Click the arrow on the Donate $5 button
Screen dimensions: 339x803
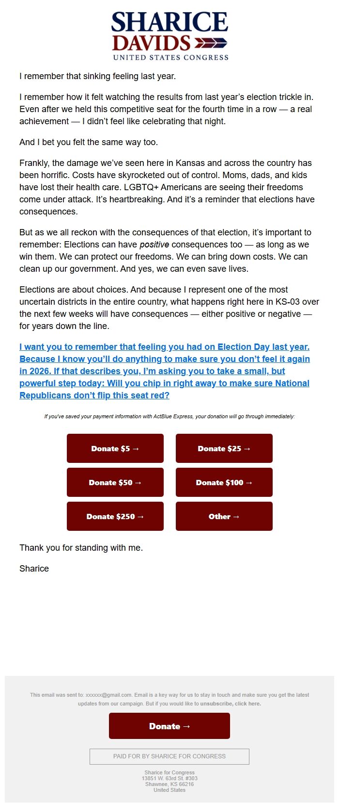point(137,448)
